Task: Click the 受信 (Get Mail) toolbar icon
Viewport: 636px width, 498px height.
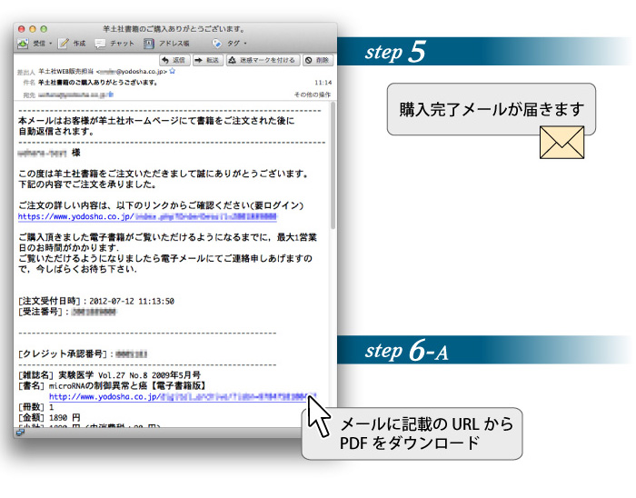Action: (25, 43)
